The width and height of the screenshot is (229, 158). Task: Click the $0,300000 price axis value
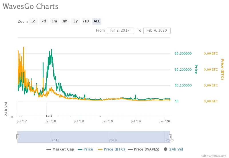point(183,53)
